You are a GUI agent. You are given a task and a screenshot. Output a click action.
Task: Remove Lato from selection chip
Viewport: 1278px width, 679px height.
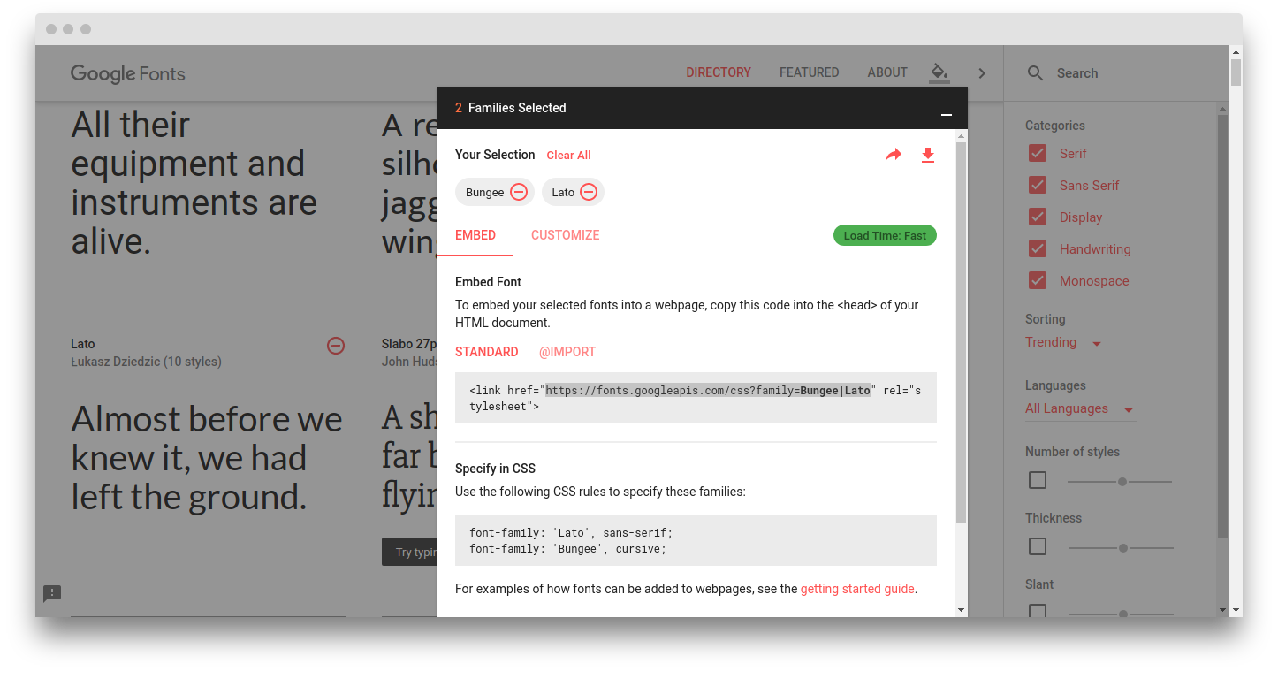click(588, 192)
